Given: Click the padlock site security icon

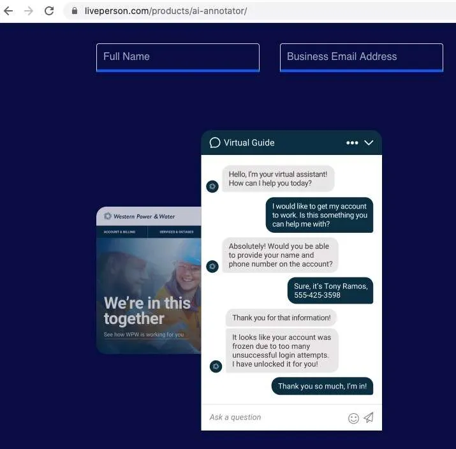Looking at the screenshot, I should point(75,11).
